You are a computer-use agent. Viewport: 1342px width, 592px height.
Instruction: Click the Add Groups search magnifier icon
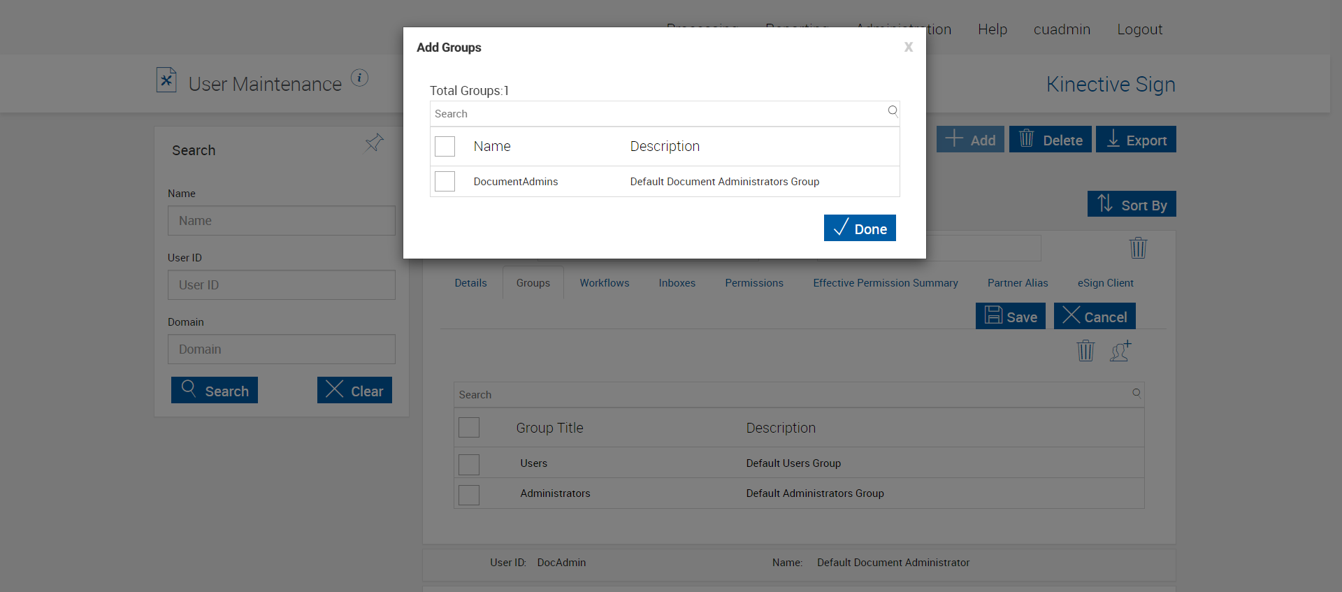pos(893,111)
